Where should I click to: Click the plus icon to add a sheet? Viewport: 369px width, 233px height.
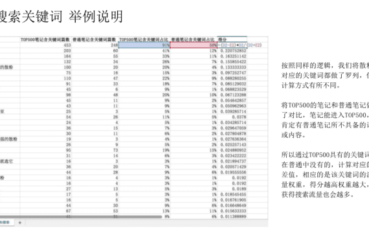pyautogui.click(x=20, y=223)
